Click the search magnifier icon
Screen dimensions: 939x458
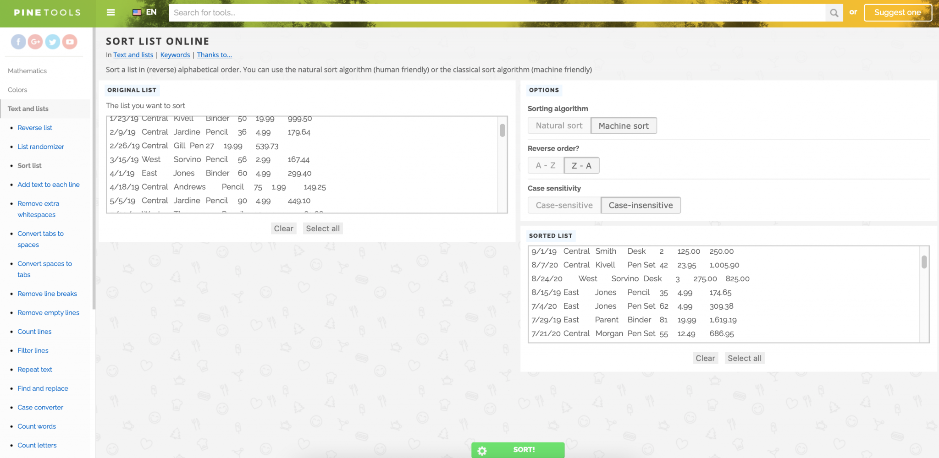pos(834,12)
